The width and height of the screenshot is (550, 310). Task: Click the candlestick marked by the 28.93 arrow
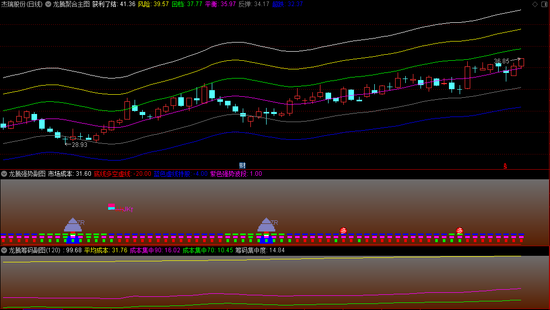65,140
